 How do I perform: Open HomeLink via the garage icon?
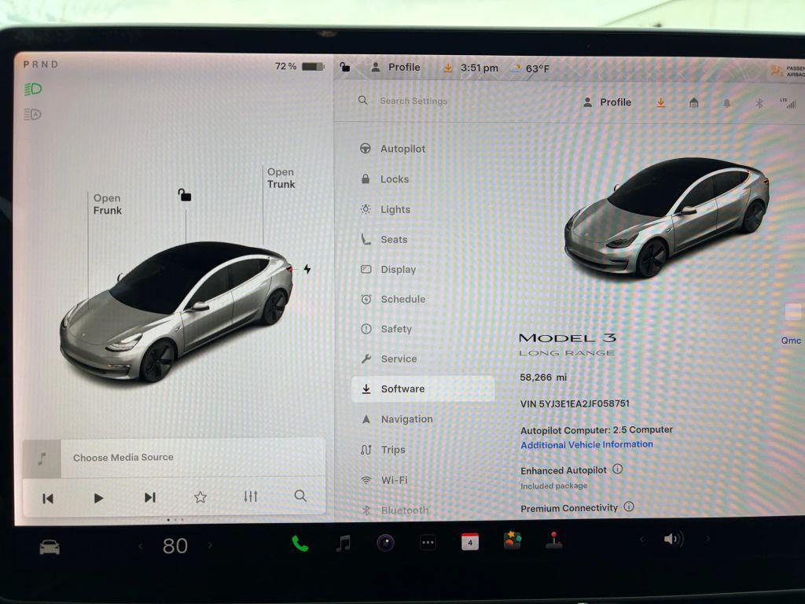[x=695, y=102]
